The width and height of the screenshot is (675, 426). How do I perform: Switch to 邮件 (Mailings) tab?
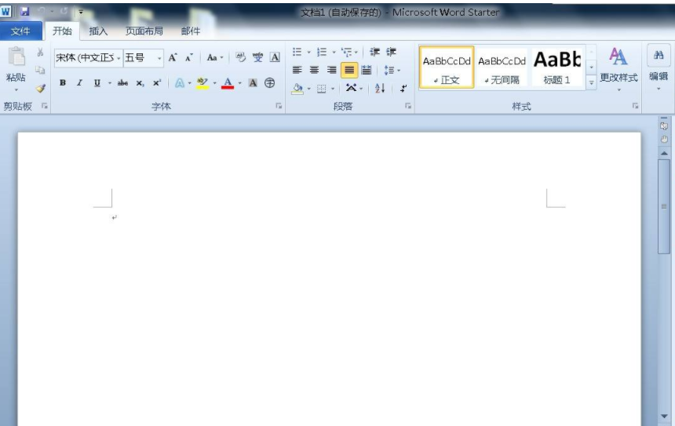tap(191, 31)
